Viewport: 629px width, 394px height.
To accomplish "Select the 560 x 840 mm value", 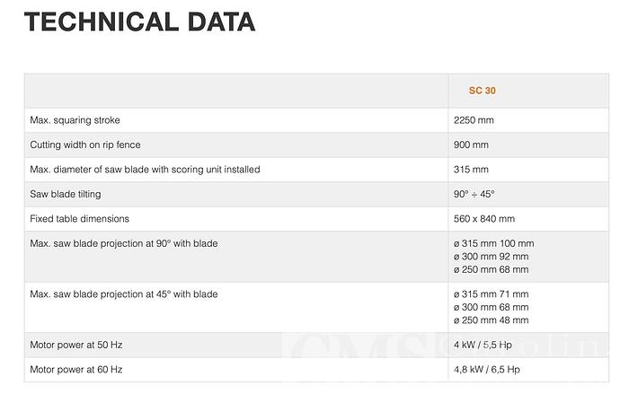I will (x=484, y=218).
